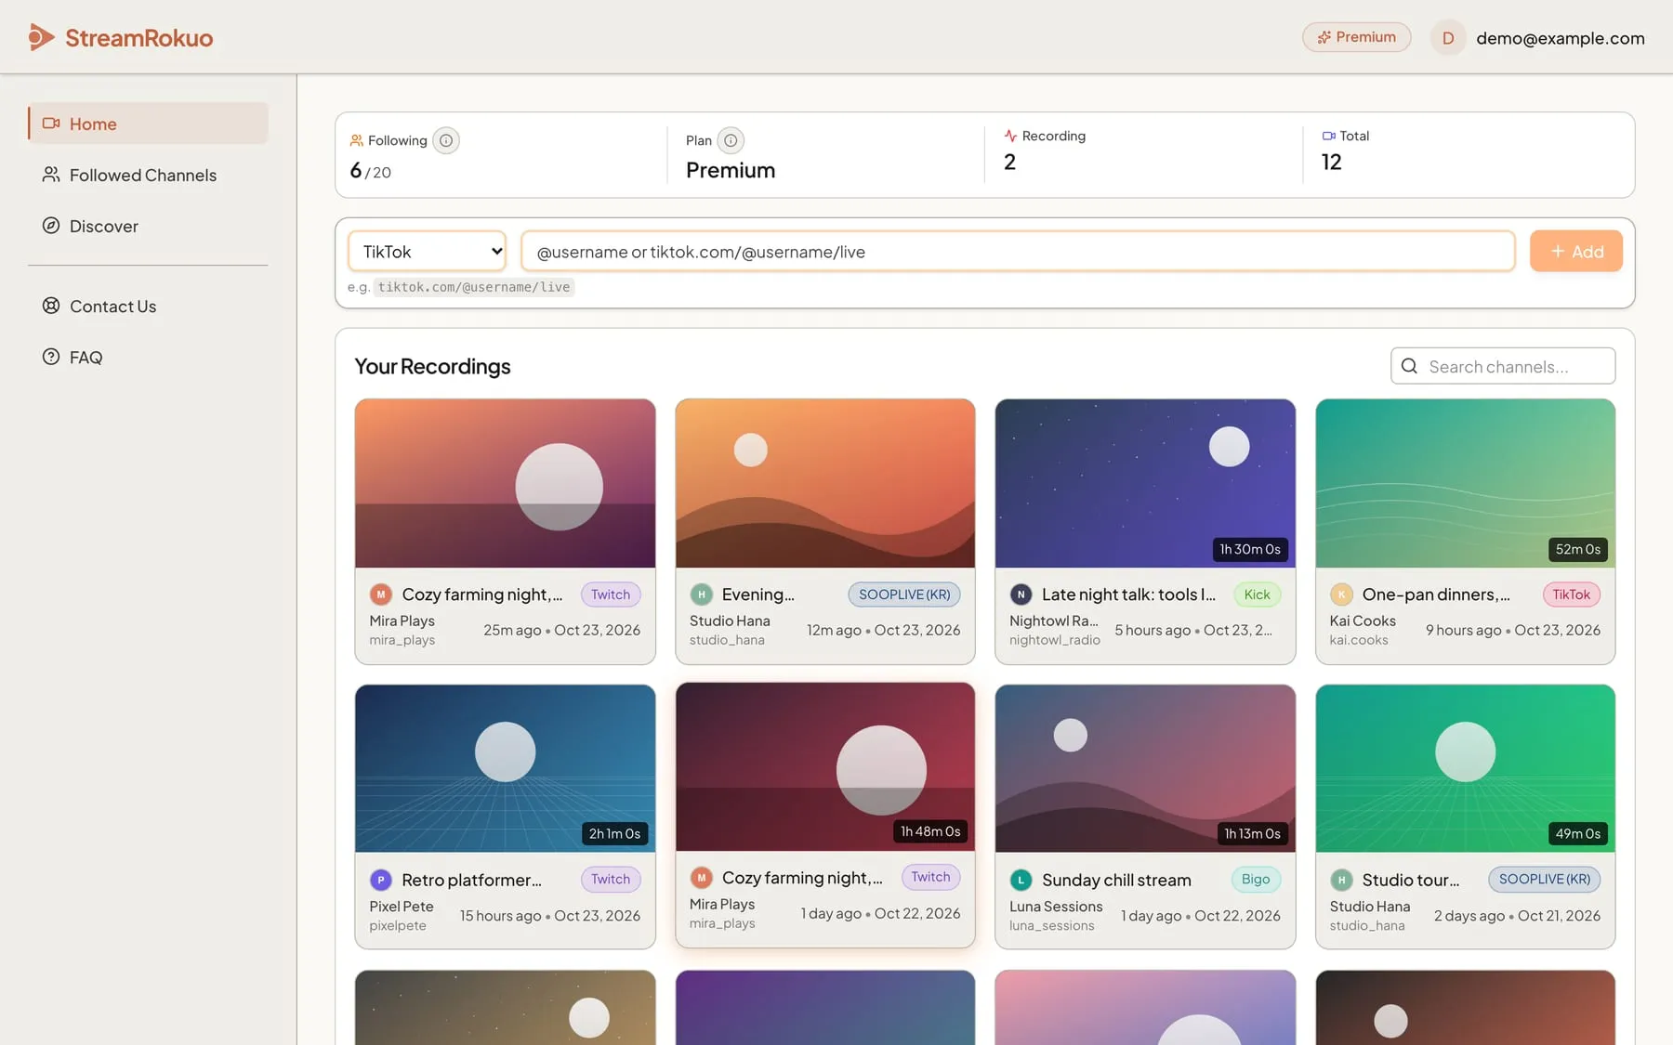Viewport: 1673px width, 1045px height.
Task: Click the Your Recordings heading
Action: click(432, 366)
